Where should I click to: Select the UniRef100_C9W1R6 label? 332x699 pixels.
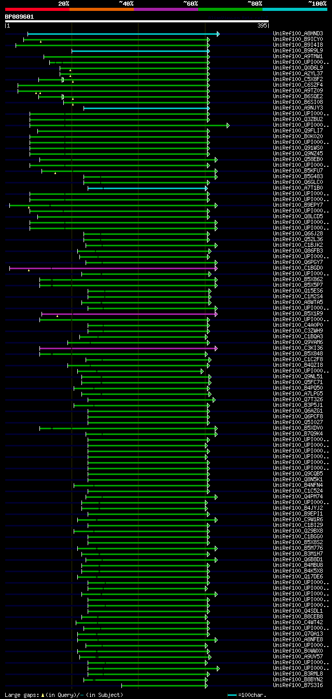298,520
